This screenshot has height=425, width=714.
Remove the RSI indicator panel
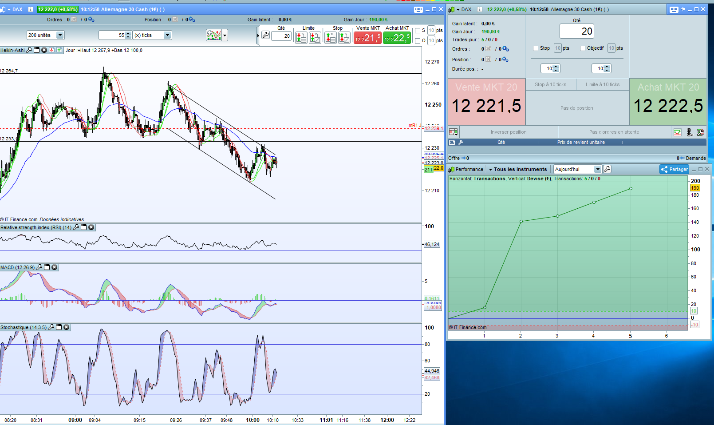coord(91,227)
